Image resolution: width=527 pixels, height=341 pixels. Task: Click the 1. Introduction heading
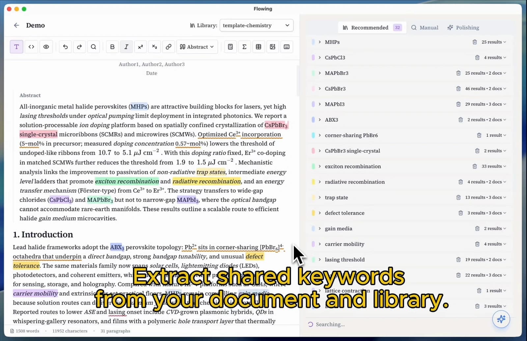43,234
